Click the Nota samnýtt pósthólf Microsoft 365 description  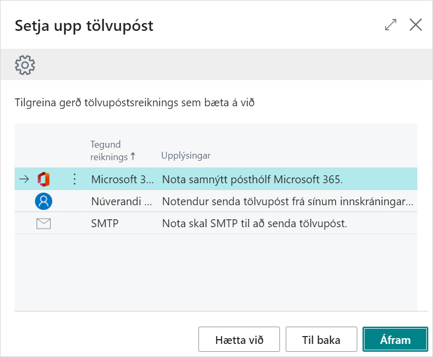click(x=252, y=180)
